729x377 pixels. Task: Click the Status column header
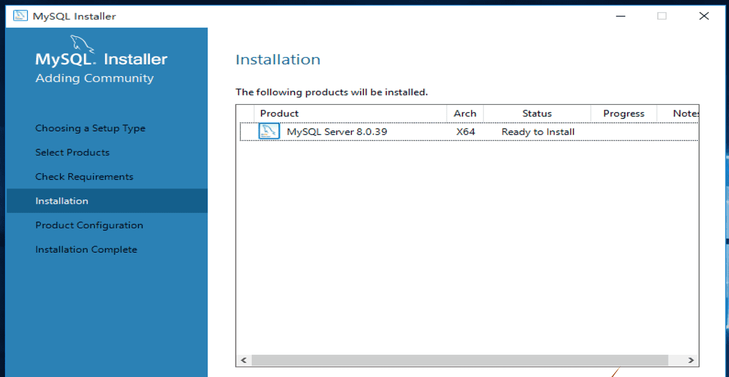pos(536,113)
